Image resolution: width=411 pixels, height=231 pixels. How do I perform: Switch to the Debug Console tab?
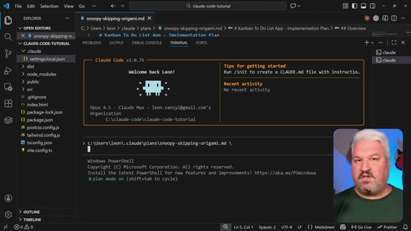[x=147, y=43]
